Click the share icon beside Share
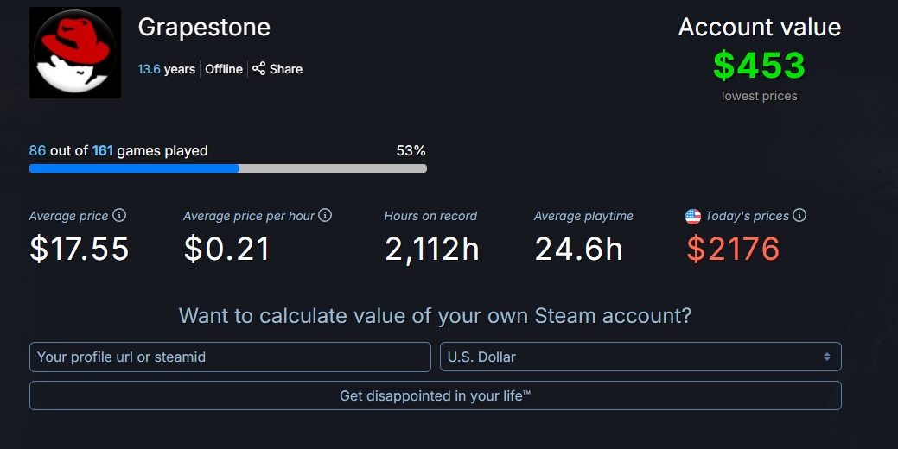Viewport: 898px width, 449px height. tap(259, 68)
